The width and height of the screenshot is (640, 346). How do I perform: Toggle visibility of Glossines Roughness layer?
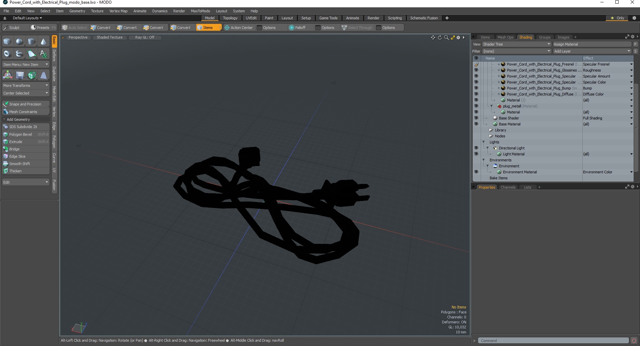476,70
